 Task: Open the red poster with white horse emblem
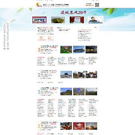point(79,126)
